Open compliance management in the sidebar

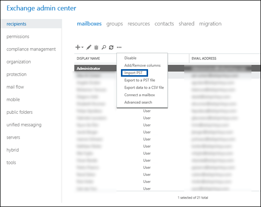31,49
